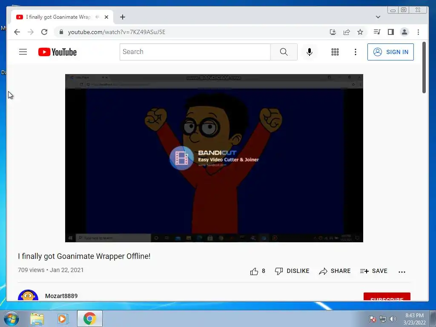Viewport: 436px width, 327px height.
Task: Close the Goanimate Wrapper tab
Action: click(x=106, y=17)
